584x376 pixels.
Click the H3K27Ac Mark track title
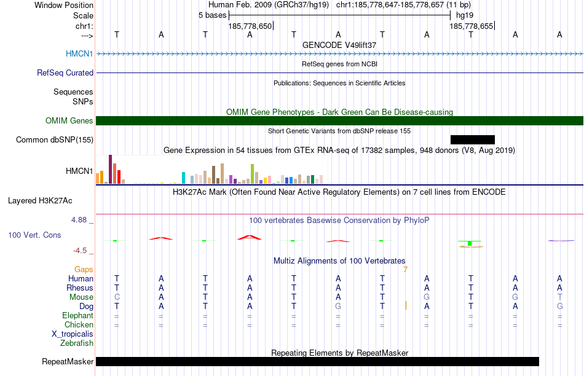point(339,192)
